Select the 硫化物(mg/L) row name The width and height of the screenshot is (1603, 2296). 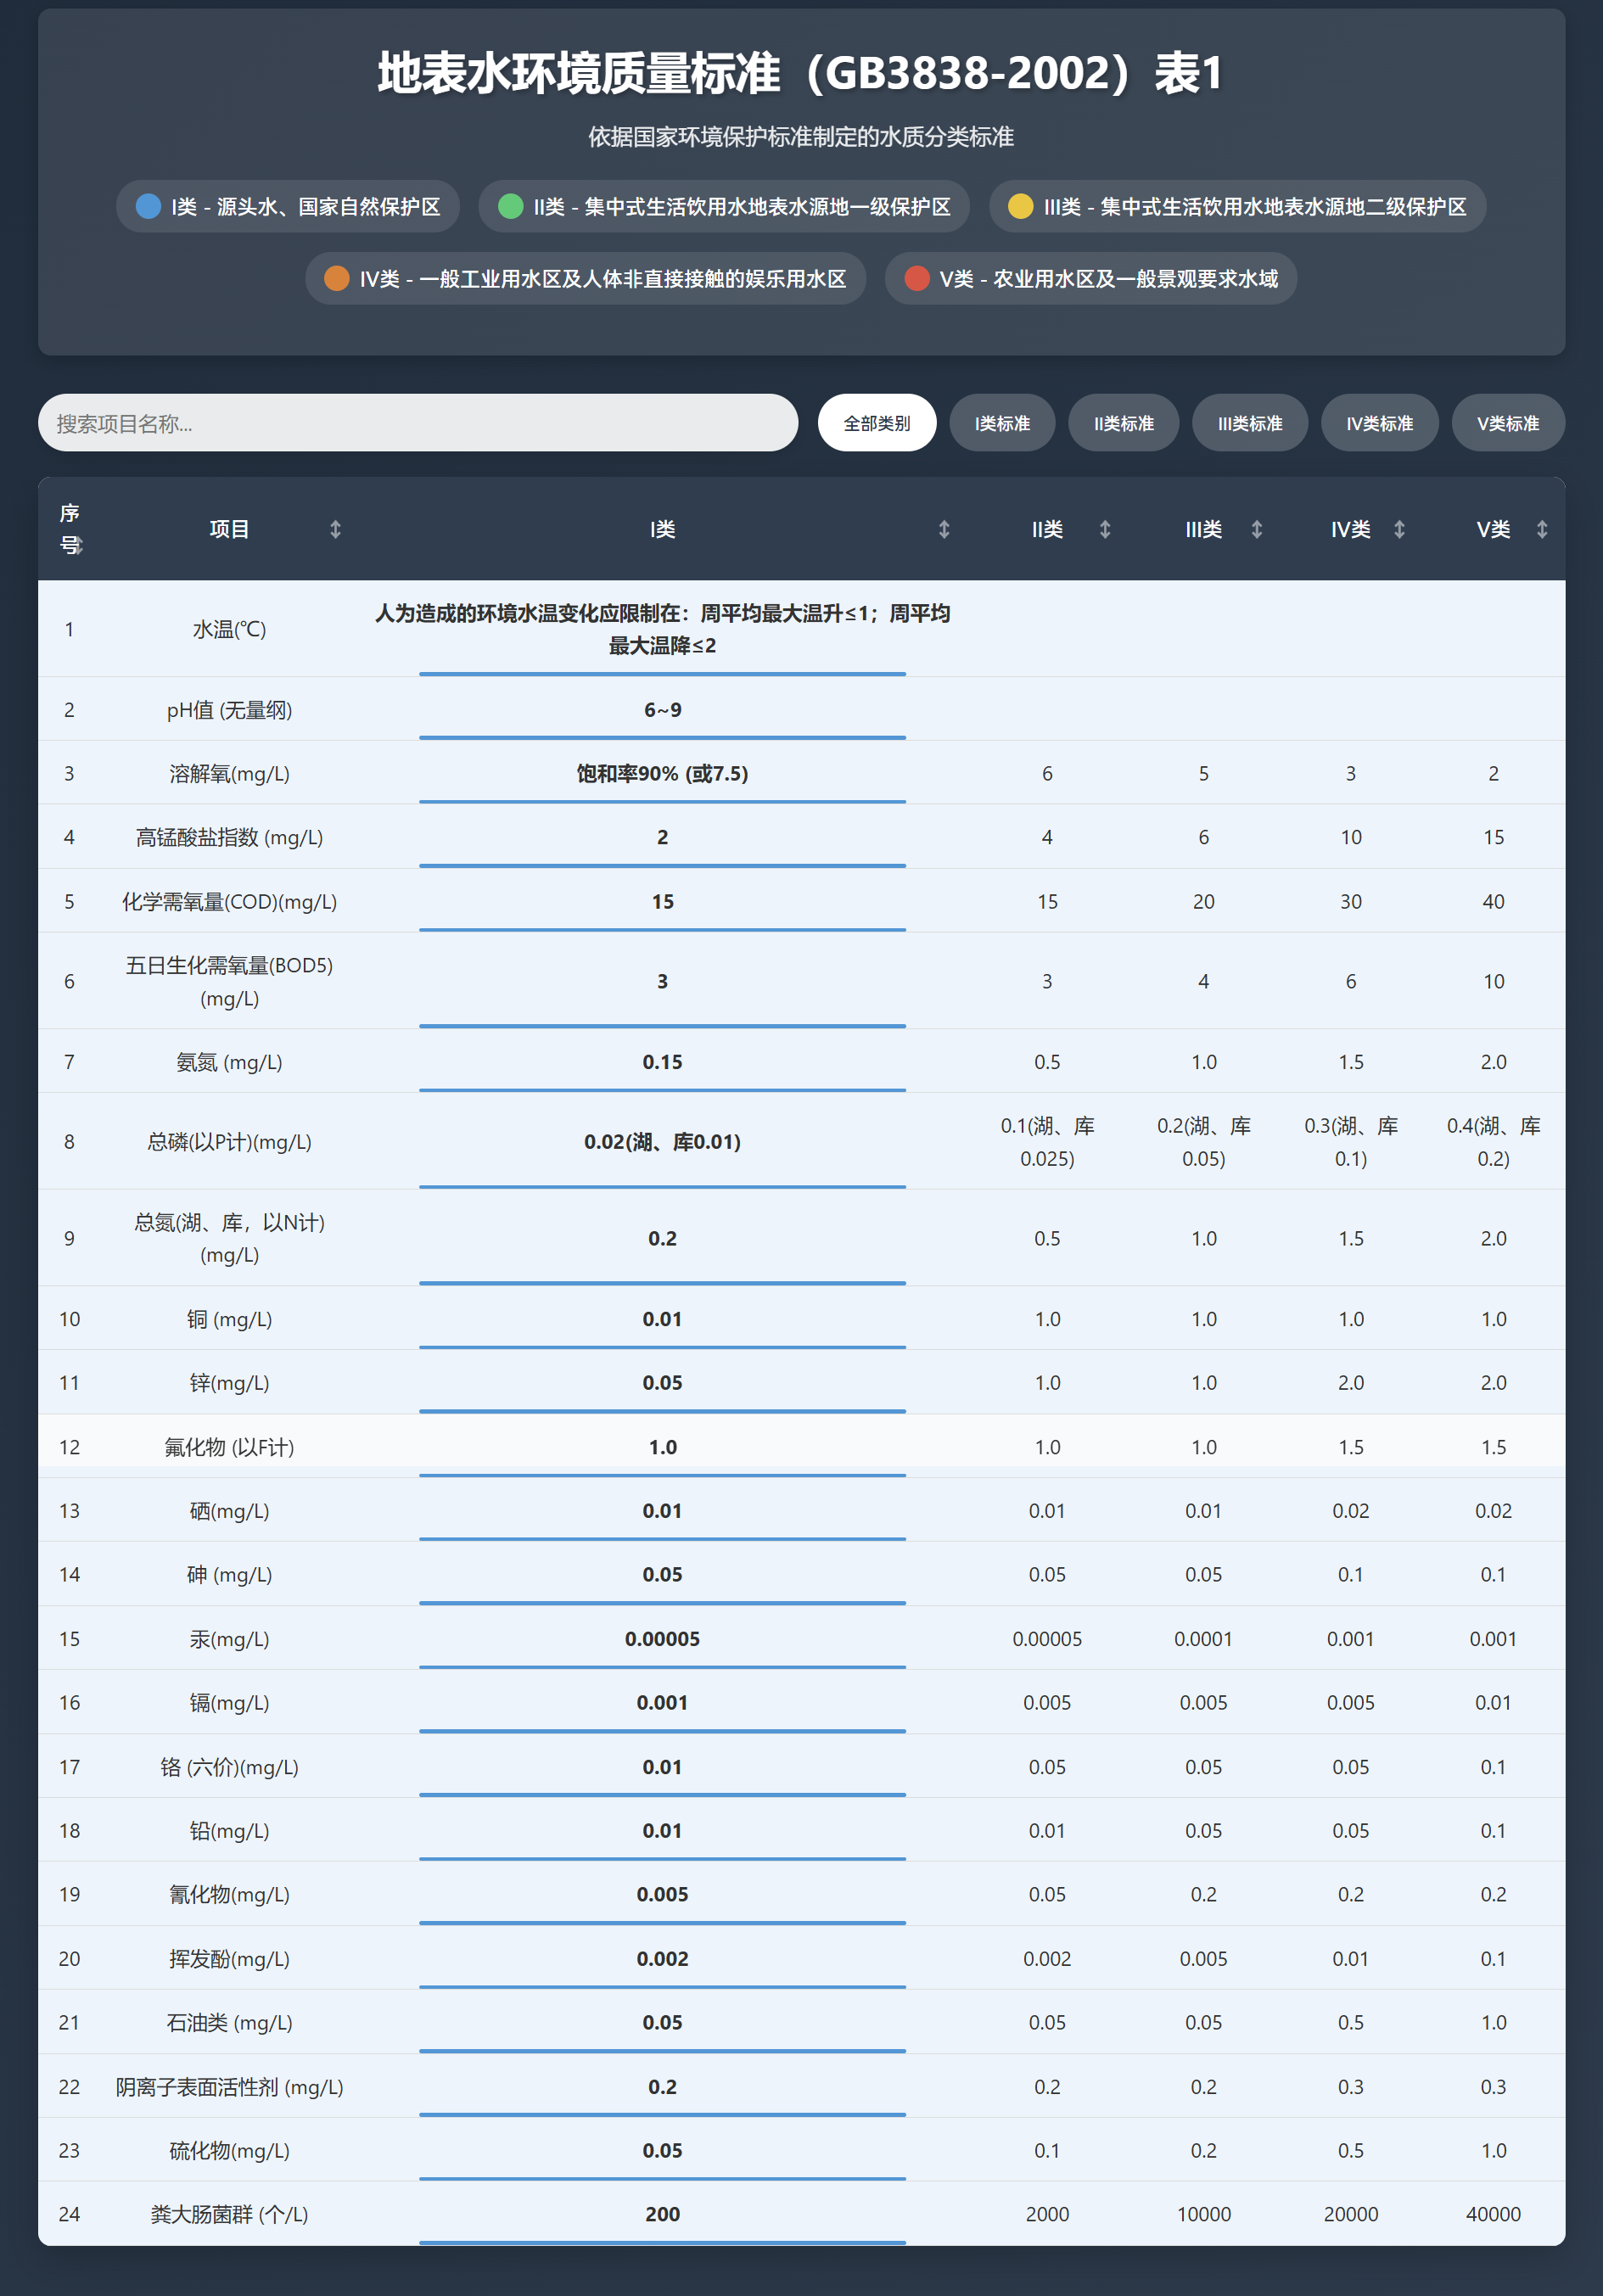pyautogui.click(x=229, y=2150)
